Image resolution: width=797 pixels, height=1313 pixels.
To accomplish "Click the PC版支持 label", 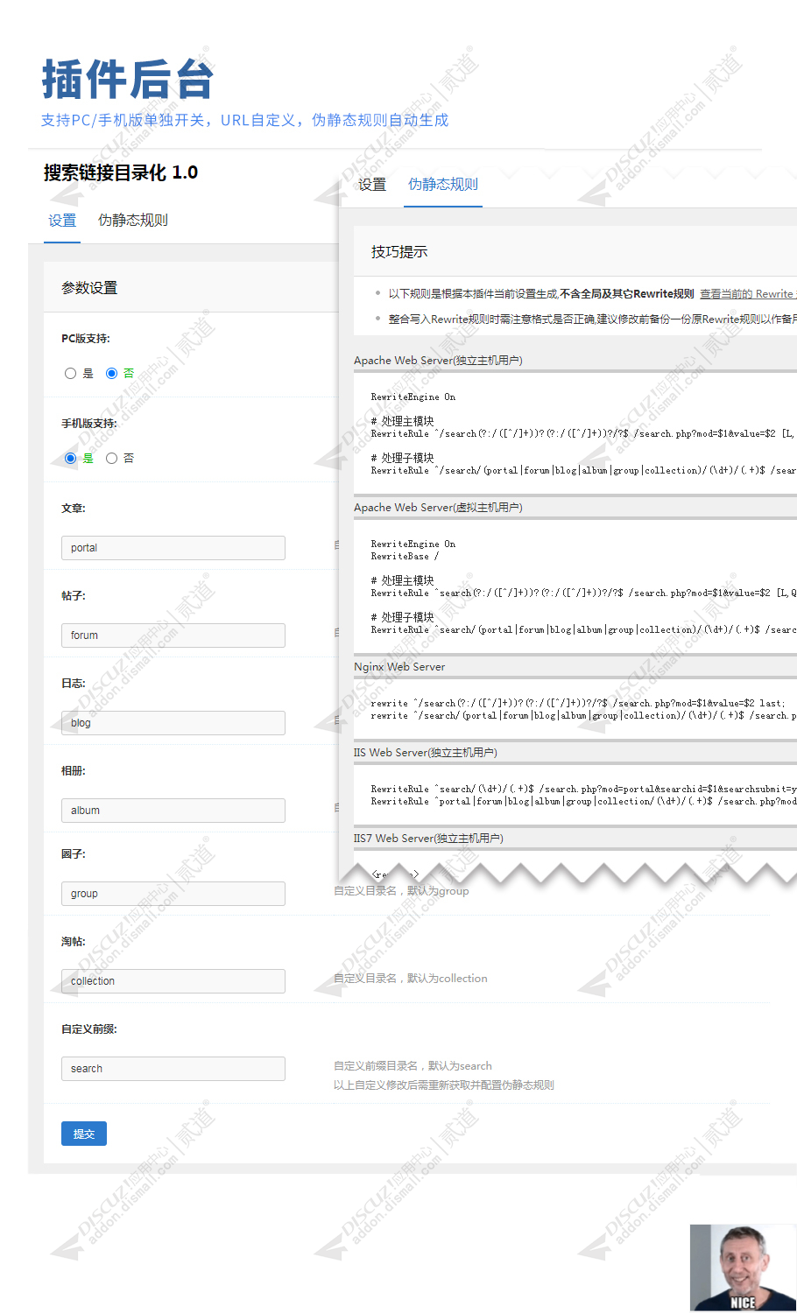I will tap(86, 339).
